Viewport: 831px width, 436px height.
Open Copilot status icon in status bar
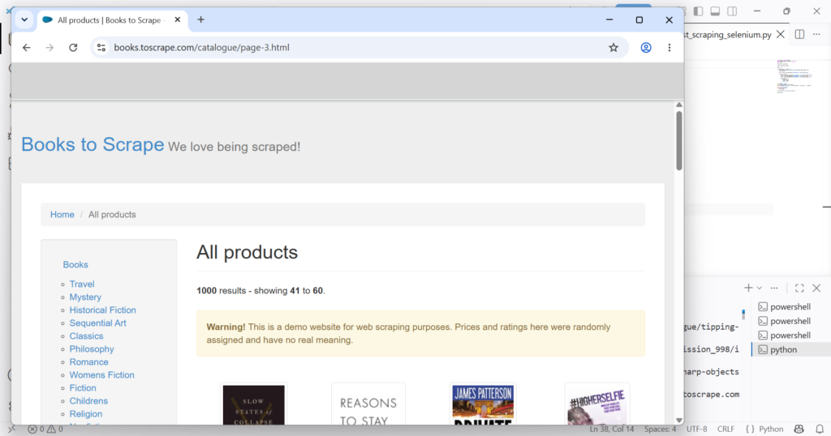[x=799, y=430]
